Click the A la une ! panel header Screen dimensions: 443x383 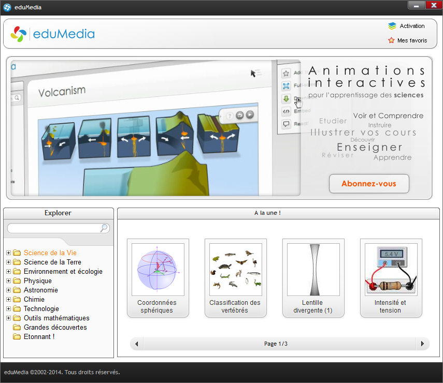tap(278, 213)
